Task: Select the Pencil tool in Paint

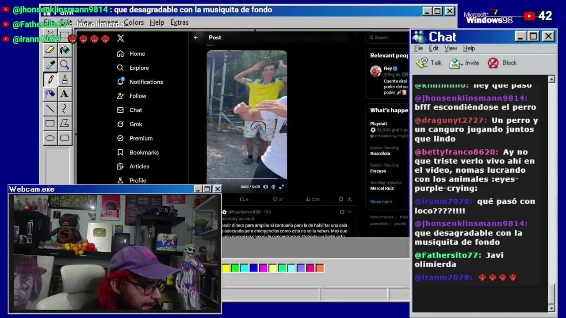Action: [x=50, y=79]
